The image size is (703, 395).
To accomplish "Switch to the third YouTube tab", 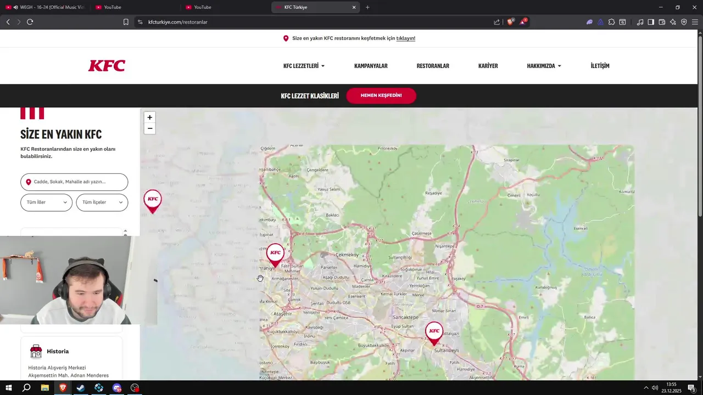I will pyautogui.click(x=225, y=7).
